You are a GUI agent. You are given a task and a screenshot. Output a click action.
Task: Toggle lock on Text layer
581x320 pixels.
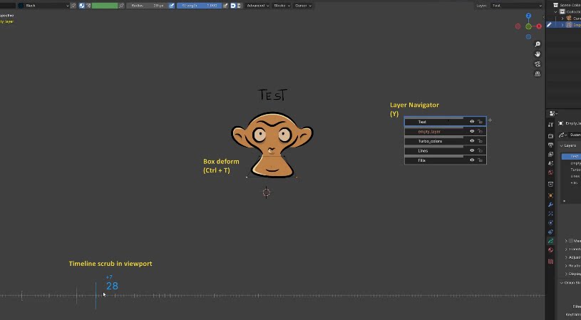pos(480,121)
